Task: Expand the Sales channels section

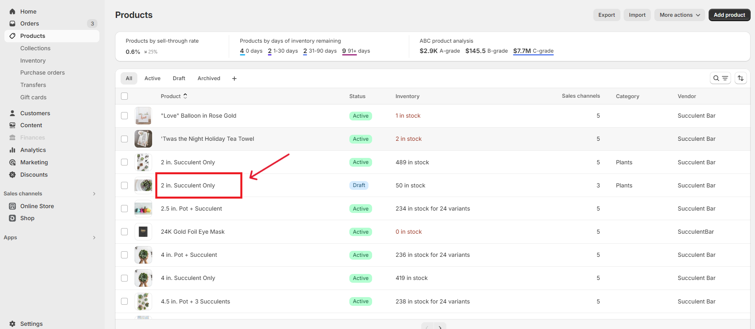Action: tap(94, 194)
